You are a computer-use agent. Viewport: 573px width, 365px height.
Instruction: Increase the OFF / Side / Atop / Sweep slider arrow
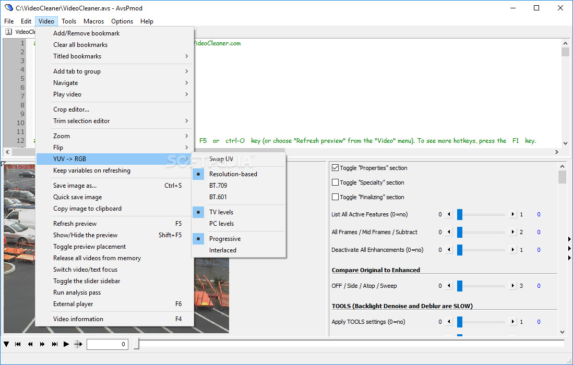coord(513,286)
